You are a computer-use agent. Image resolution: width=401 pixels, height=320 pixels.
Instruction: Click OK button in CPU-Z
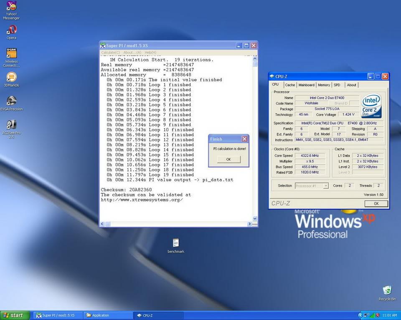(376, 203)
